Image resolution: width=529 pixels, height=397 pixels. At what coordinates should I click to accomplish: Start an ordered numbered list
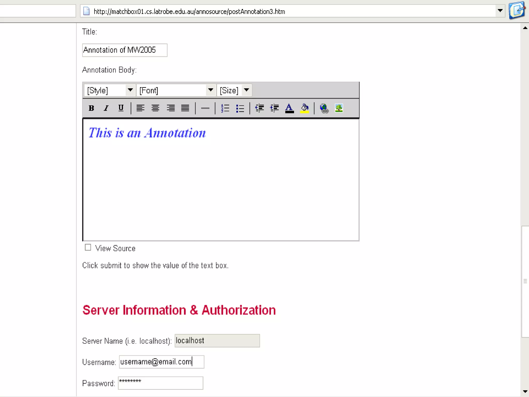click(x=225, y=108)
